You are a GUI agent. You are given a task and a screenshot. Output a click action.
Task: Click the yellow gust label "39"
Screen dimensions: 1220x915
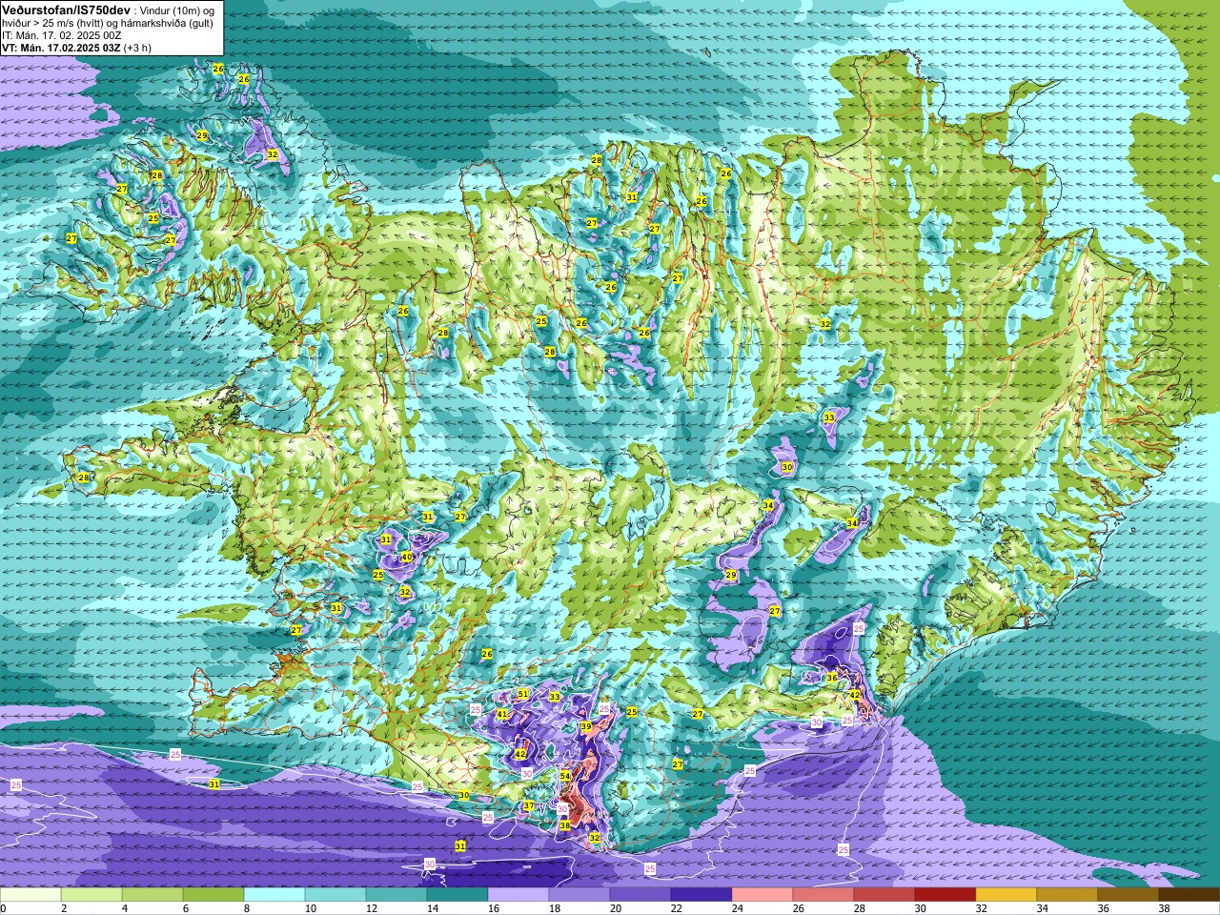pos(586,726)
